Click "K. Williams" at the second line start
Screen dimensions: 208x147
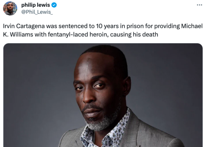[x=18, y=34]
